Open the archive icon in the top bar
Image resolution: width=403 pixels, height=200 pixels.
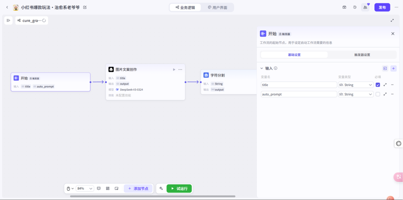coord(344,7)
